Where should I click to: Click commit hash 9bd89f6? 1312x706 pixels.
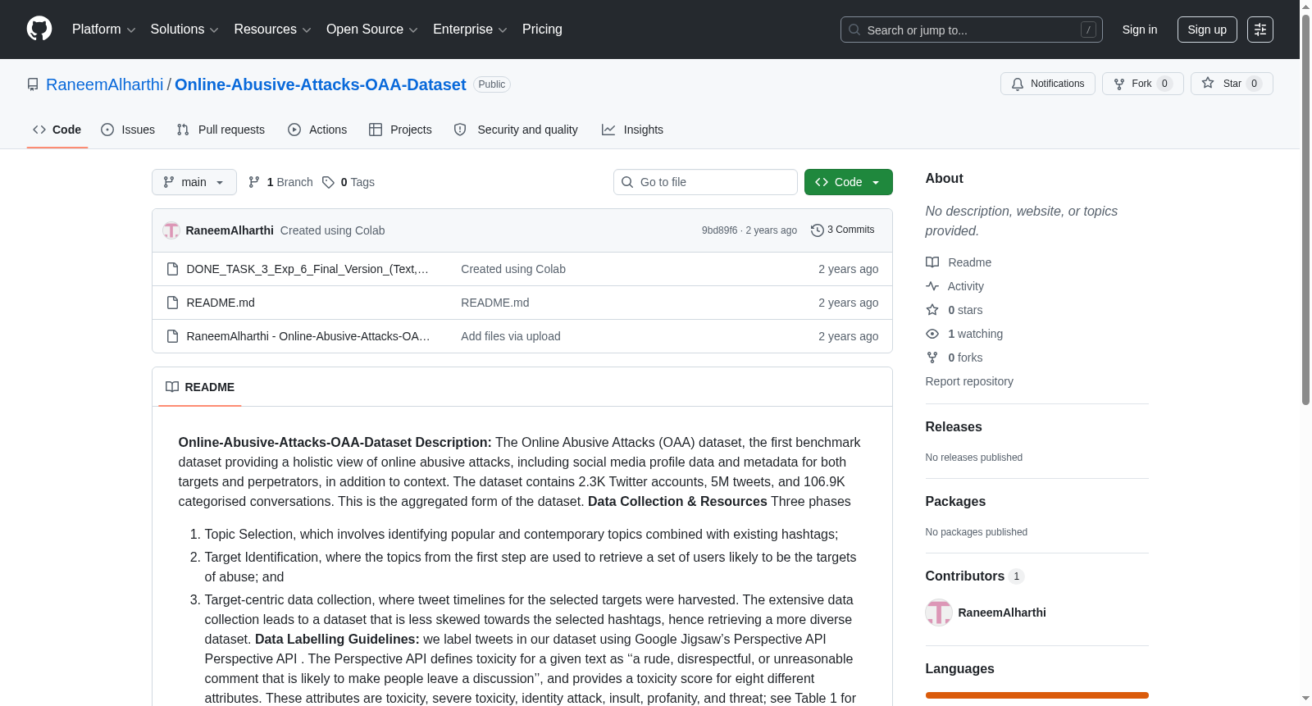pyautogui.click(x=719, y=230)
